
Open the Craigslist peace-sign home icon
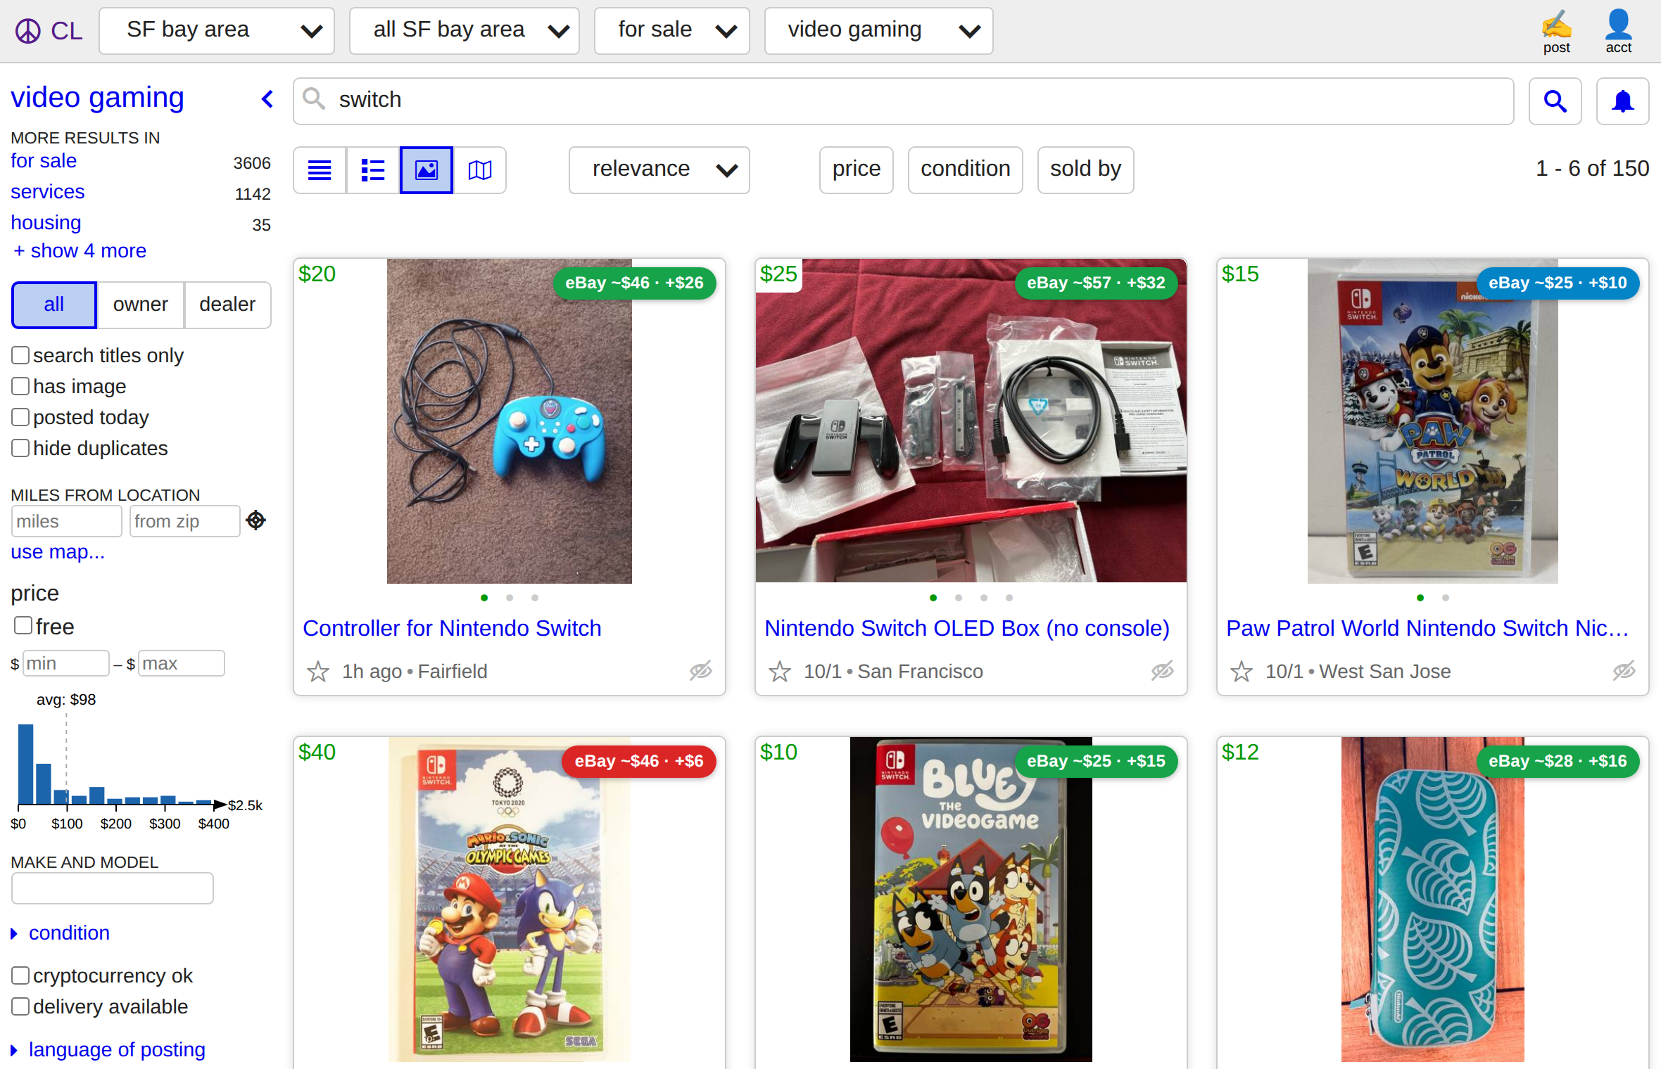(x=27, y=31)
